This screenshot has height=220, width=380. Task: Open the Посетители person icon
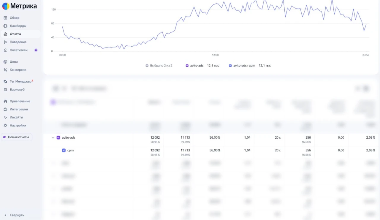click(x=5, y=50)
